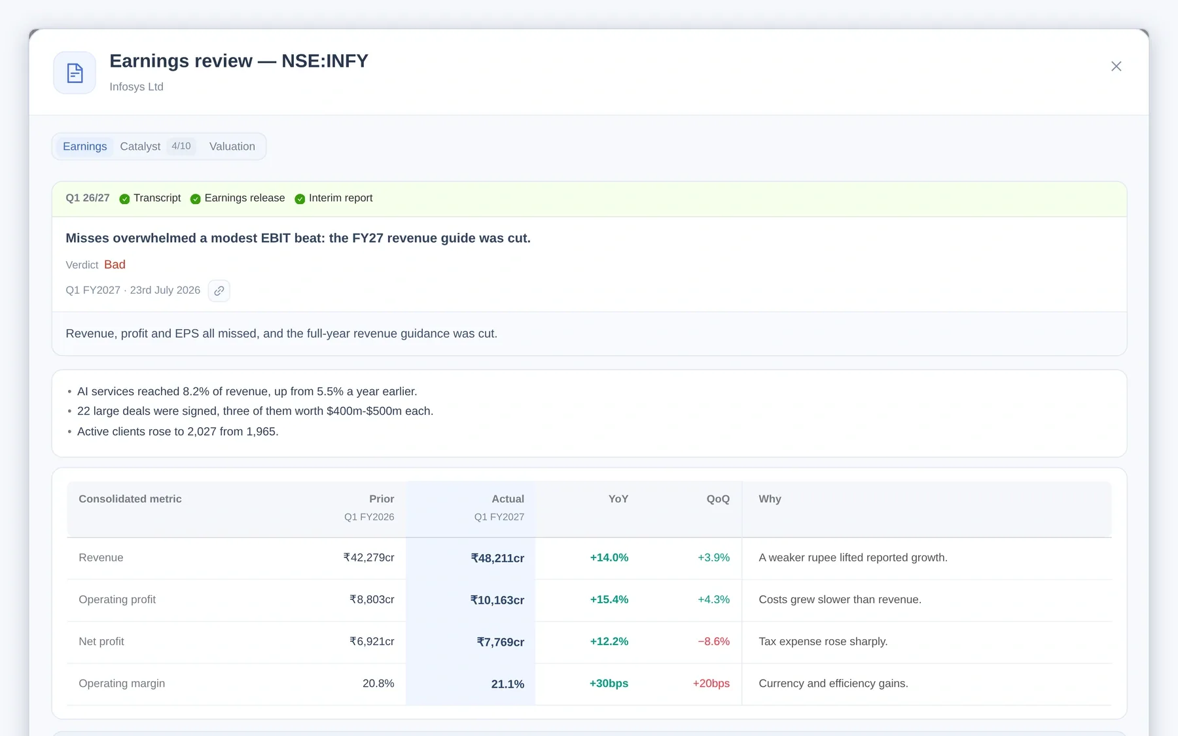Click the Actual Q1 FY2027 column header
This screenshot has width=1178, height=736.
click(499, 508)
